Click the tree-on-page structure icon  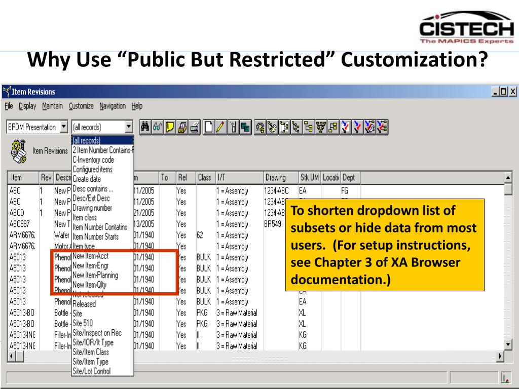coord(284,127)
